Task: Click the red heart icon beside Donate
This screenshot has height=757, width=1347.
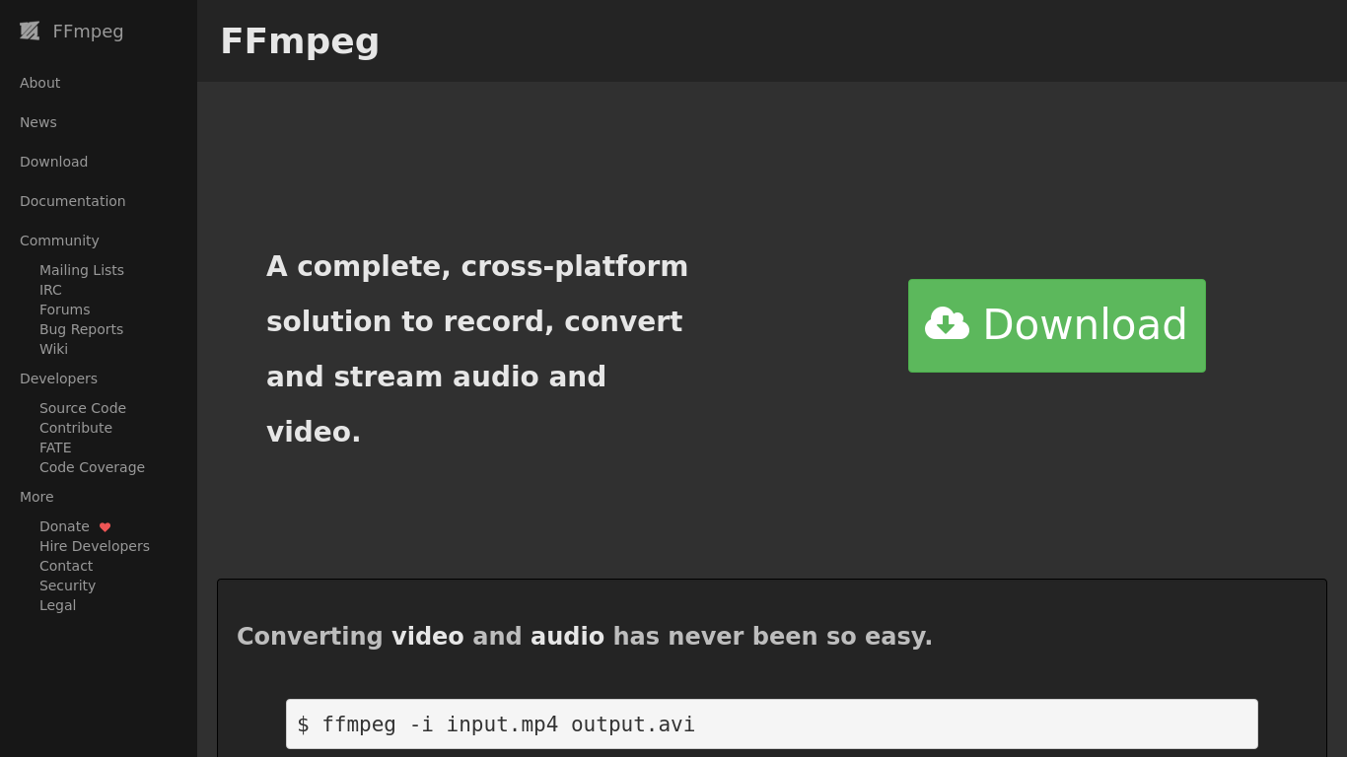Action: 105,527
